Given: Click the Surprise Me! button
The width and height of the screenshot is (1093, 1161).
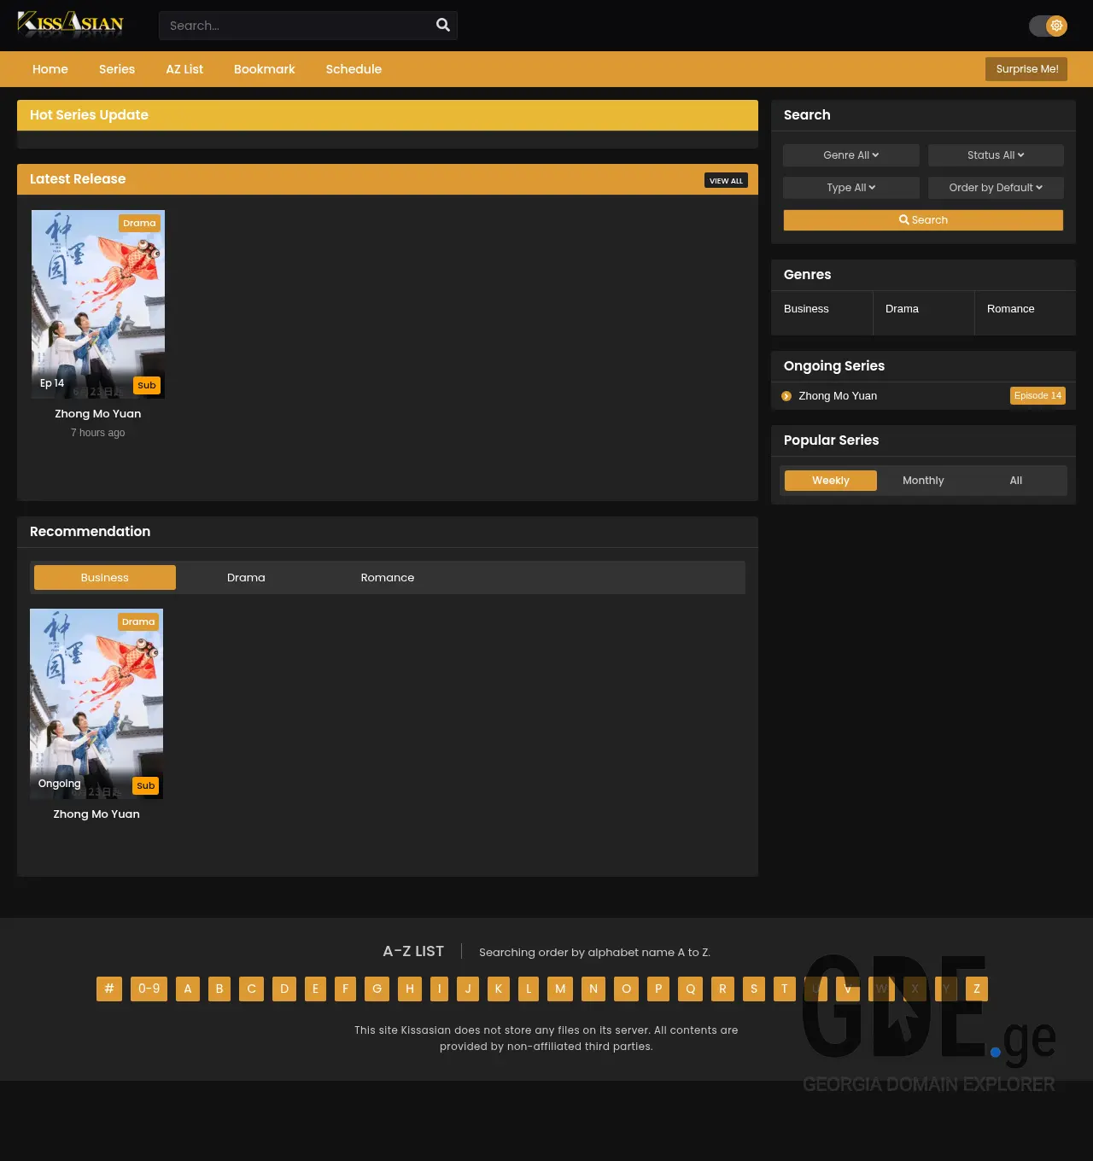Looking at the screenshot, I should (1026, 69).
